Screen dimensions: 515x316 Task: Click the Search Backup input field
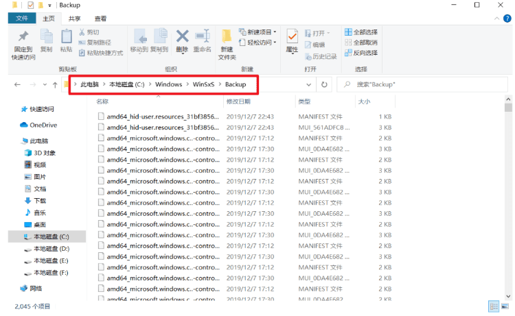[x=424, y=84]
